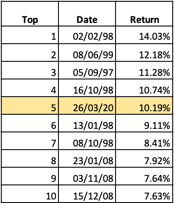Select the Return column header cell
Screen dimensions: 174x203
pos(144,14)
